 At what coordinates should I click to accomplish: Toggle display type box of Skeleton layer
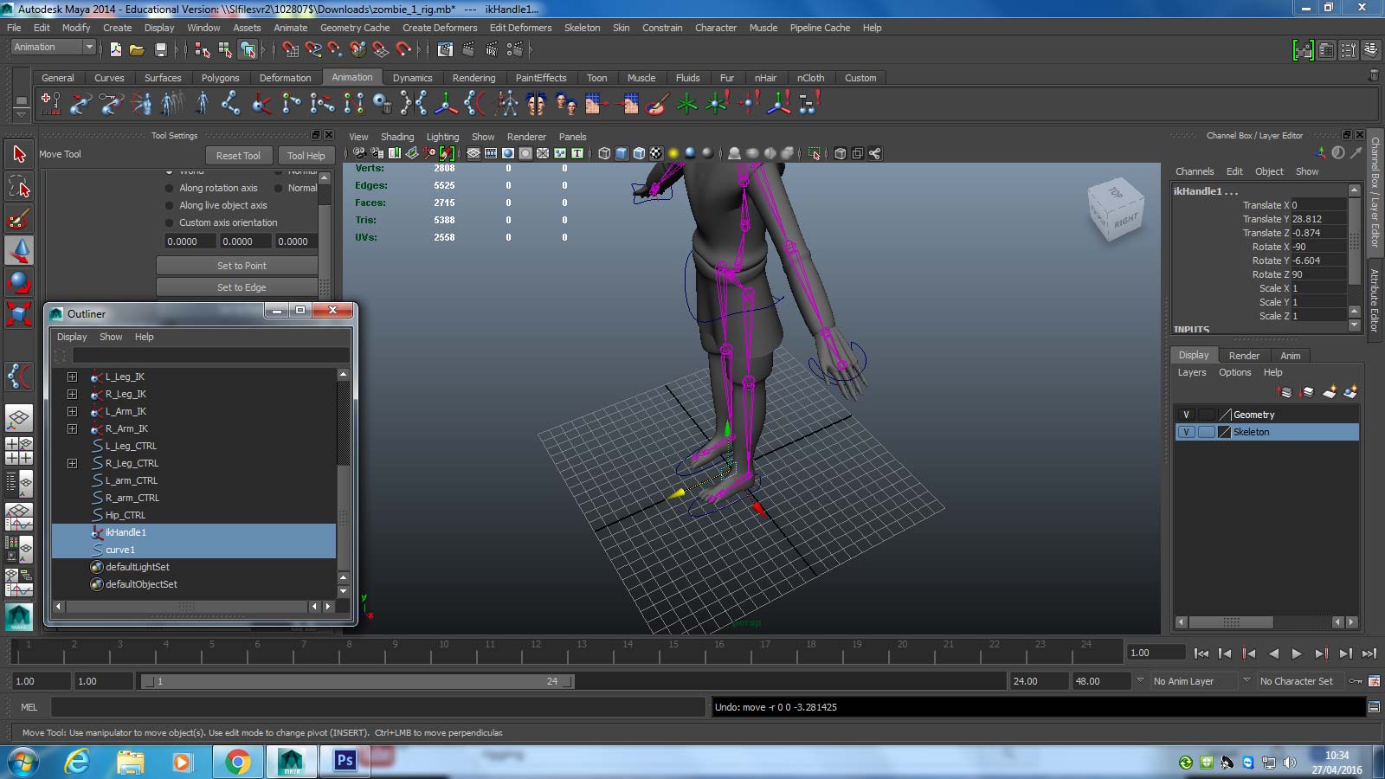click(x=1206, y=432)
